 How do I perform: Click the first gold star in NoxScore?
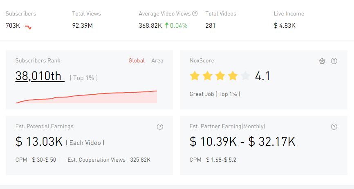(195, 76)
